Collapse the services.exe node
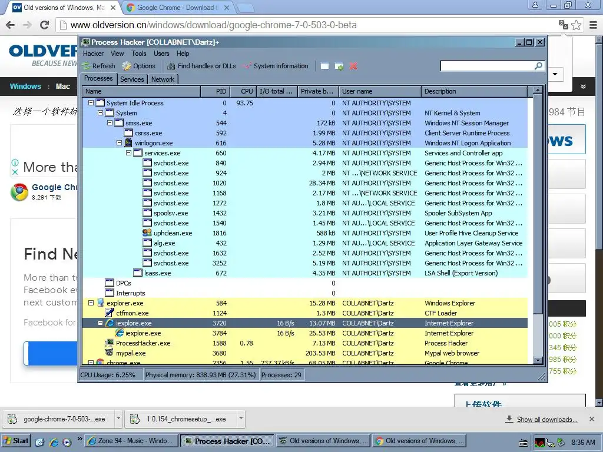The width and height of the screenshot is (603, 452). [x=128, y=152]
